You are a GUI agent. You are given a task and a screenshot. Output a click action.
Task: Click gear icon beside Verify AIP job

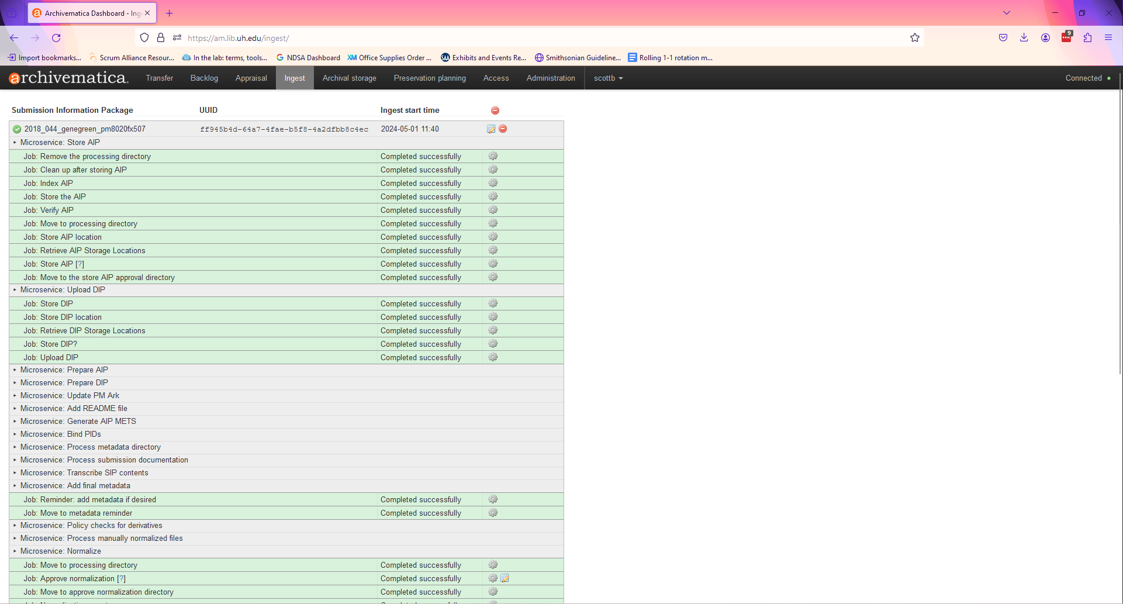pos(493,210)
